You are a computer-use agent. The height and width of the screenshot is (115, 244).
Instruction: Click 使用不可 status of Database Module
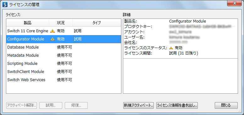click(64, 47)
